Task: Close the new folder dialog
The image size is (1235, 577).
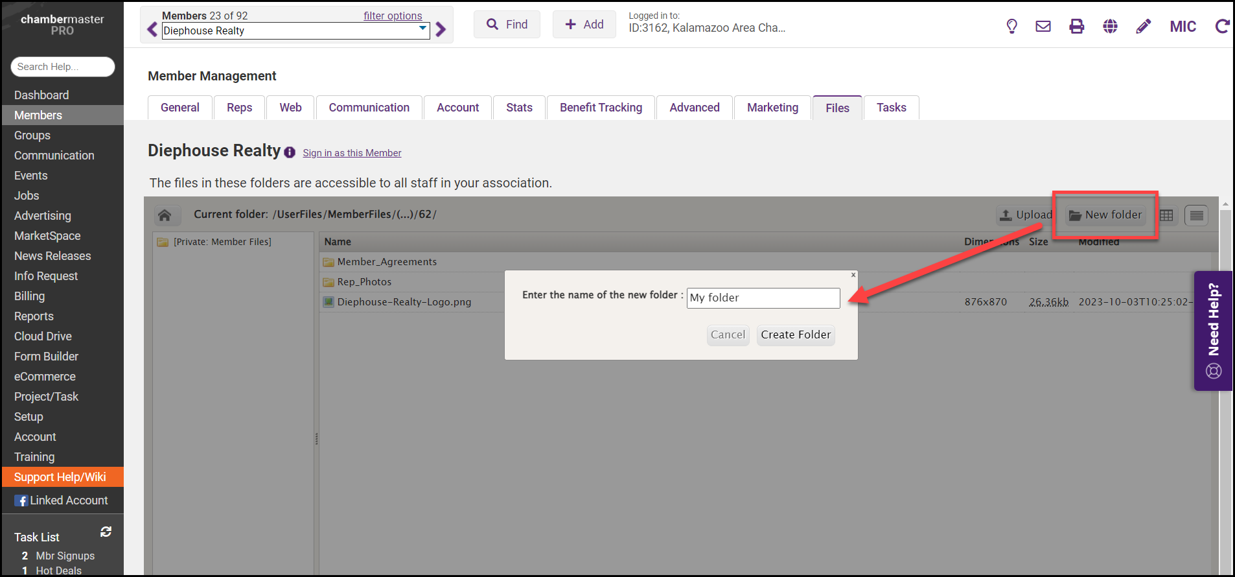Action: pyautogui.click(x=853, y=275)
